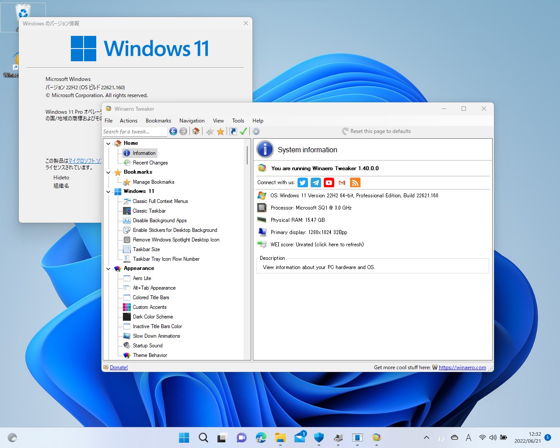The image size is (560, 448).
Task: Navigate back using the blue back arrow icon
Action: click(x=173, y=131)
